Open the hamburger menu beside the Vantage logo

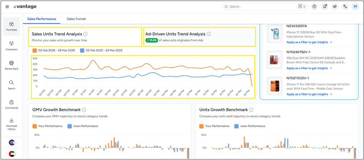7,7
